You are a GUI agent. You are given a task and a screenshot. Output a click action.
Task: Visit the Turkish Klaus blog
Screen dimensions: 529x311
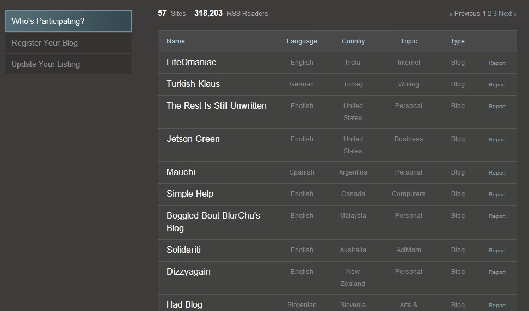pyautogui.click(x=193, y=84)
